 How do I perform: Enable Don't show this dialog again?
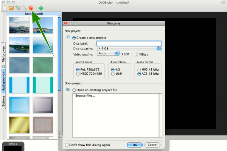click(x=67, y=145)
